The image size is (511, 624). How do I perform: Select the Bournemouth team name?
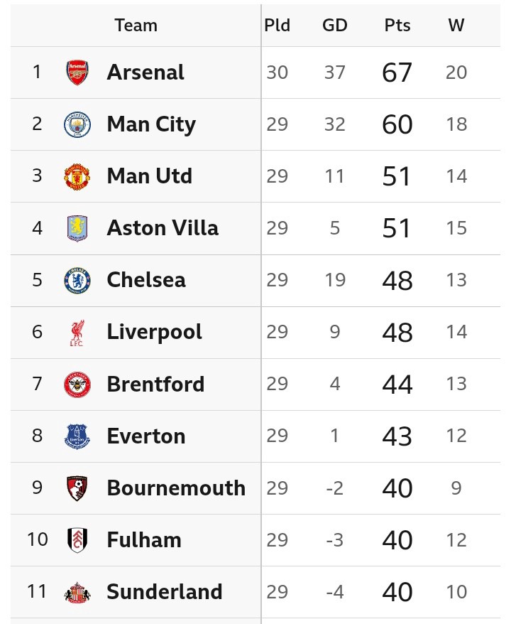click(176, 488)
